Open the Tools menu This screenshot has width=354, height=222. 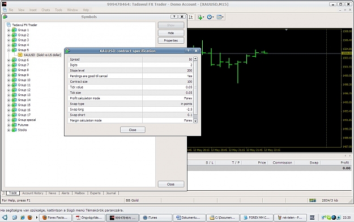click(x=58, y=10)
